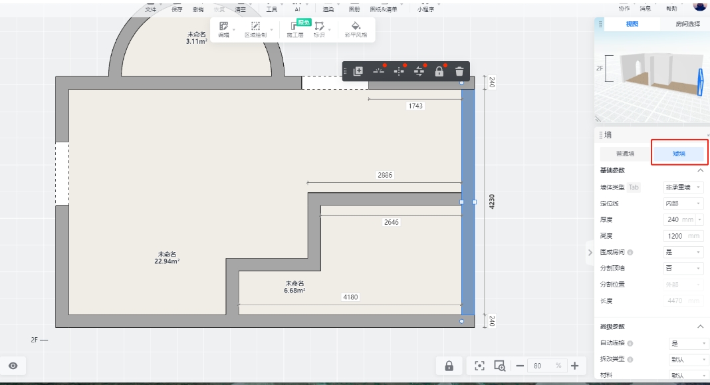
Task: Toggle the canvas lock in bottom bar
Action: 449,366
